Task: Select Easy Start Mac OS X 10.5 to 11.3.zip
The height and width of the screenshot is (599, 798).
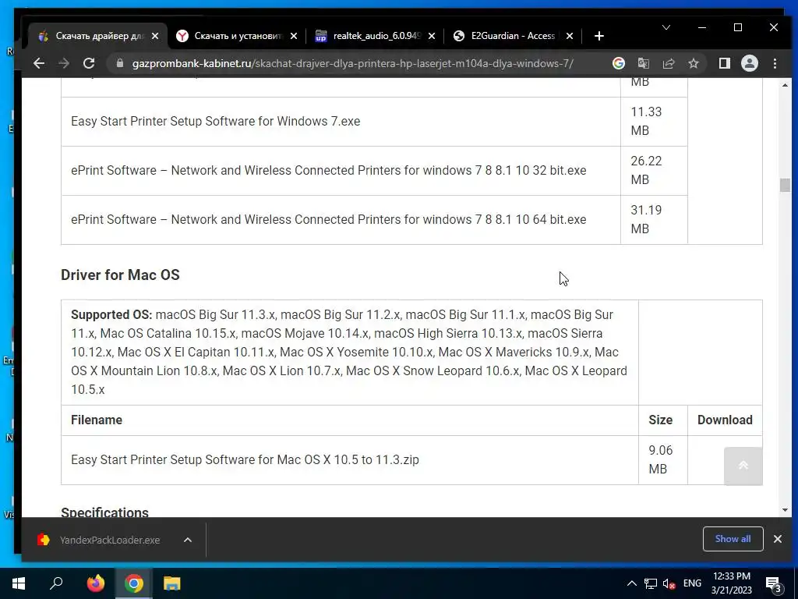Action: tap(245, 459)
